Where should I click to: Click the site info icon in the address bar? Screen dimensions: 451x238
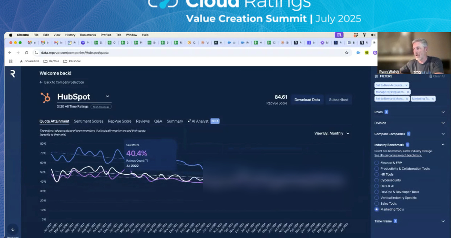point(36,52)
